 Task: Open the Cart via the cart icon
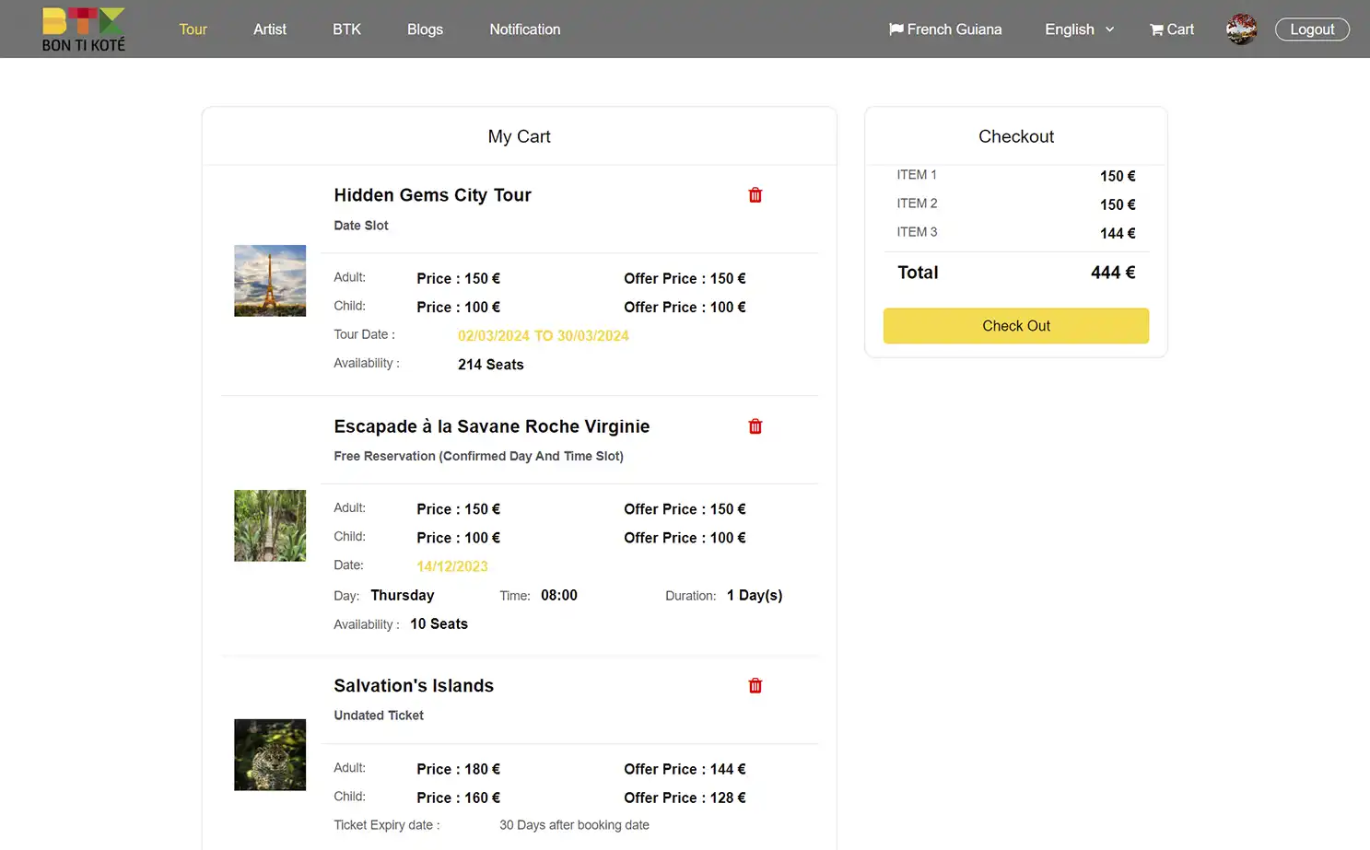pos(1171,29)
